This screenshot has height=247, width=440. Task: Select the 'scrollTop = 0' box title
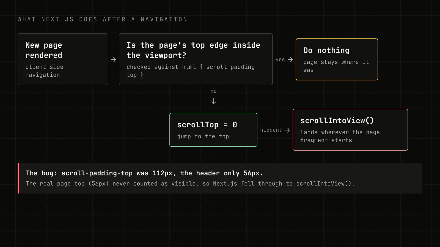(207, 125)
